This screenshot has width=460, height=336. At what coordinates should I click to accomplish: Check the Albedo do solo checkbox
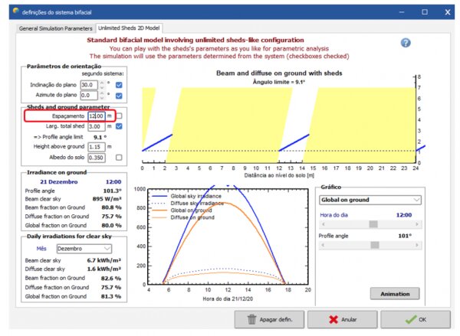119,157
